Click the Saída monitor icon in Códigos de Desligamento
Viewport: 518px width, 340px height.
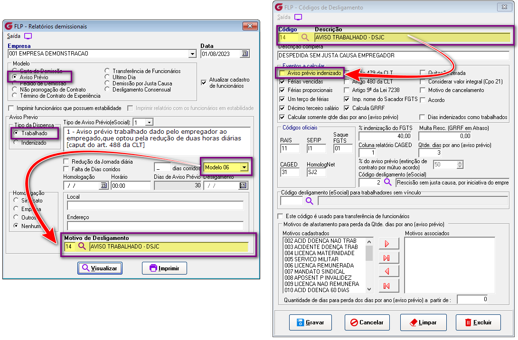click(x=298, y=17)
